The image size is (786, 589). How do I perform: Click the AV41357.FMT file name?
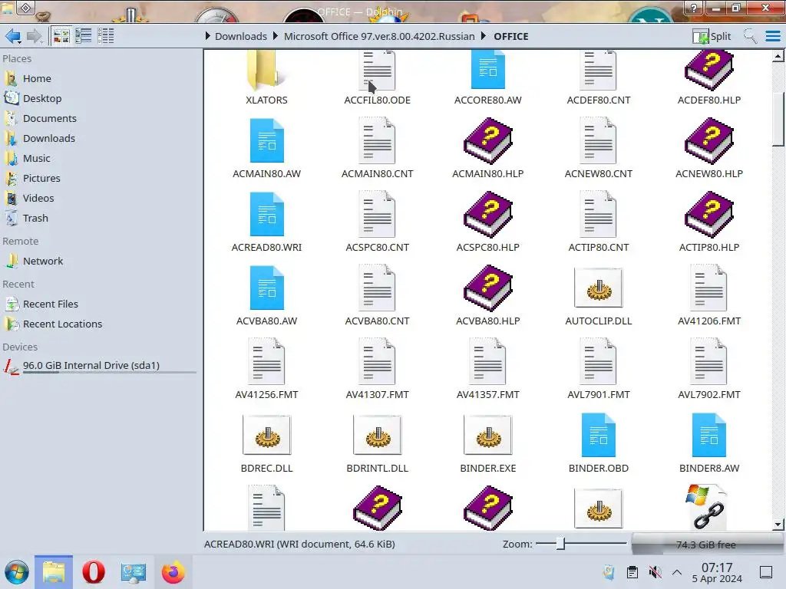tap(488, 395)
